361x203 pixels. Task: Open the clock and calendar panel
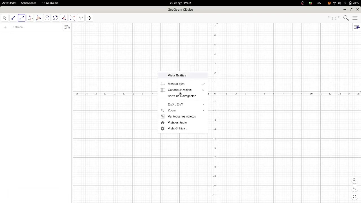[x=180, y=3]
